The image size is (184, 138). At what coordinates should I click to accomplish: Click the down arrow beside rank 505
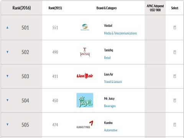click(x=7, y=125)
